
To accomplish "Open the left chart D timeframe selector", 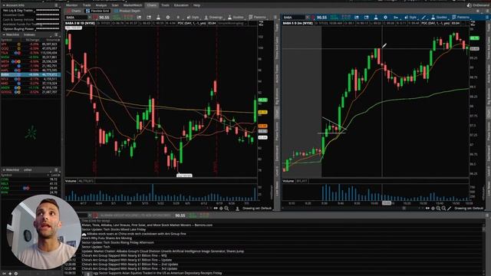I will click(178, 17).
